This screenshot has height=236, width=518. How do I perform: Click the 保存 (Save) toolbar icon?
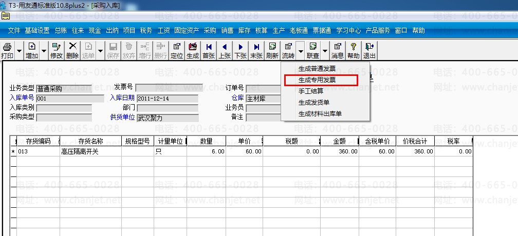(x=113, y=51)
